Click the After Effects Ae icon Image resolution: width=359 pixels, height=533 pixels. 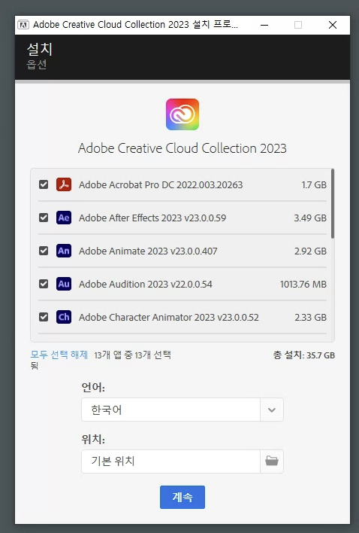64,218
